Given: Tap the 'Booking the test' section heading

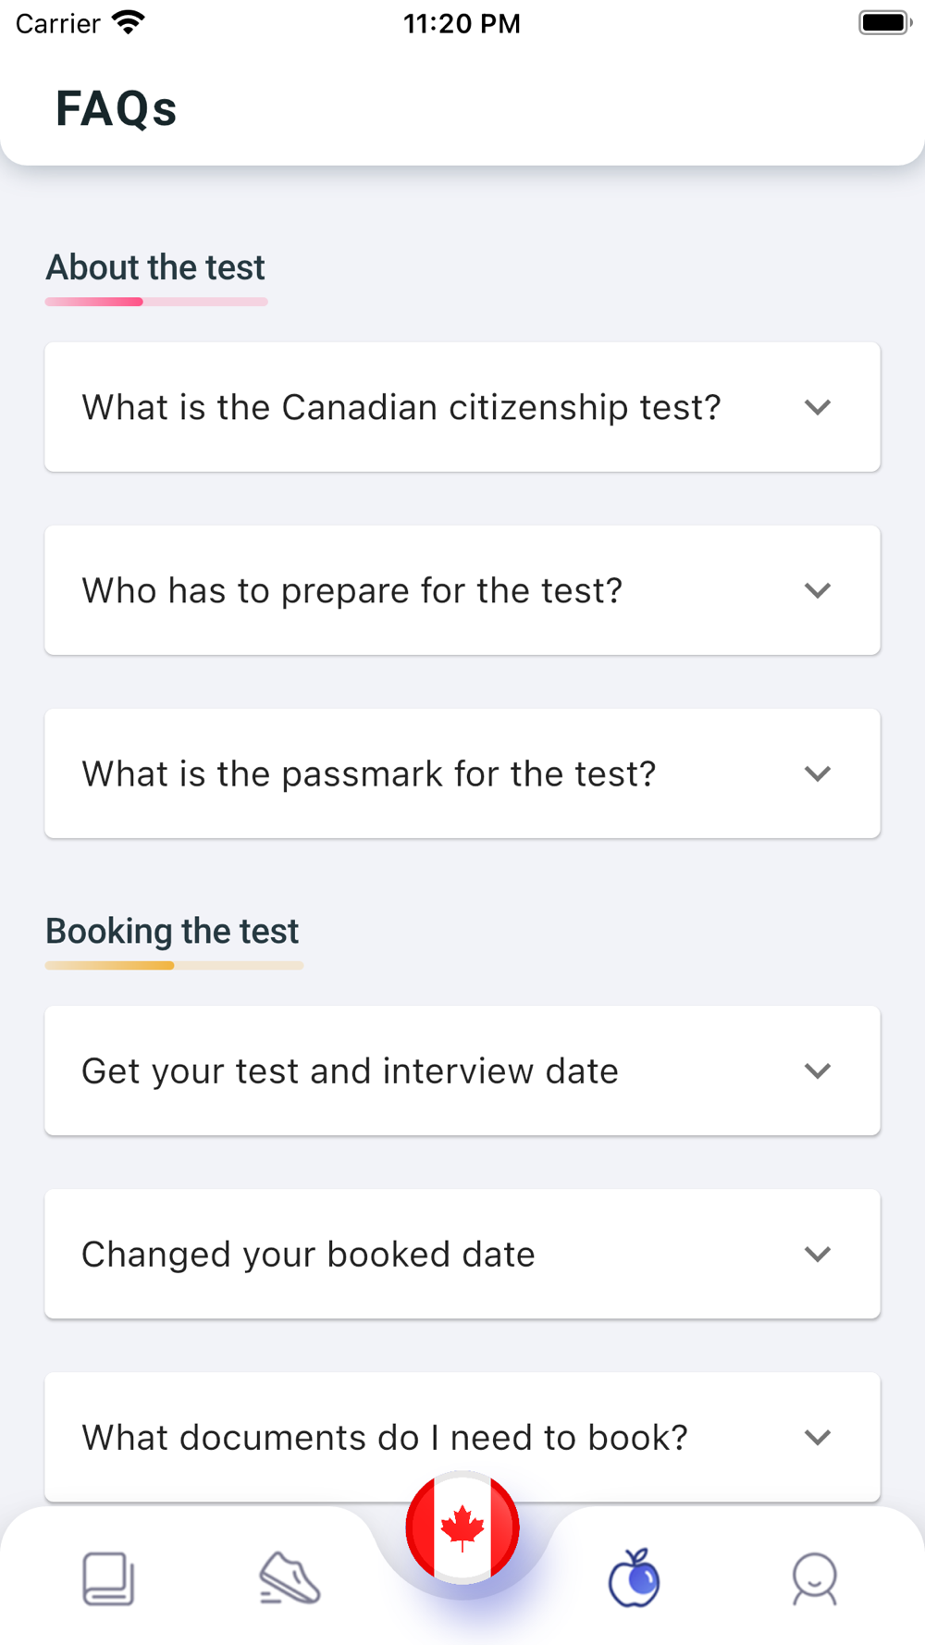Looking at the screenshot, I should (172, 931).
